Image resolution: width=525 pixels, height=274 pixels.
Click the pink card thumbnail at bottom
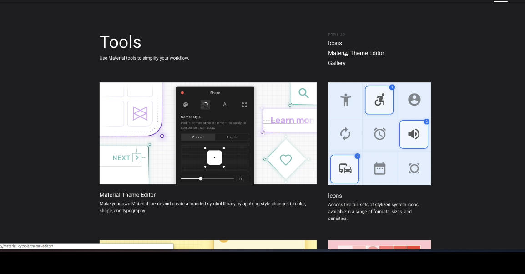pyautogui.click(x=379, y=244)
